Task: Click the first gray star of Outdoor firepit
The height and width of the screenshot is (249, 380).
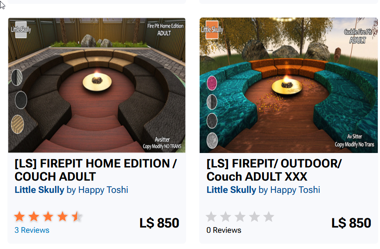Action: pyautogui.click(x=211, y=217)
